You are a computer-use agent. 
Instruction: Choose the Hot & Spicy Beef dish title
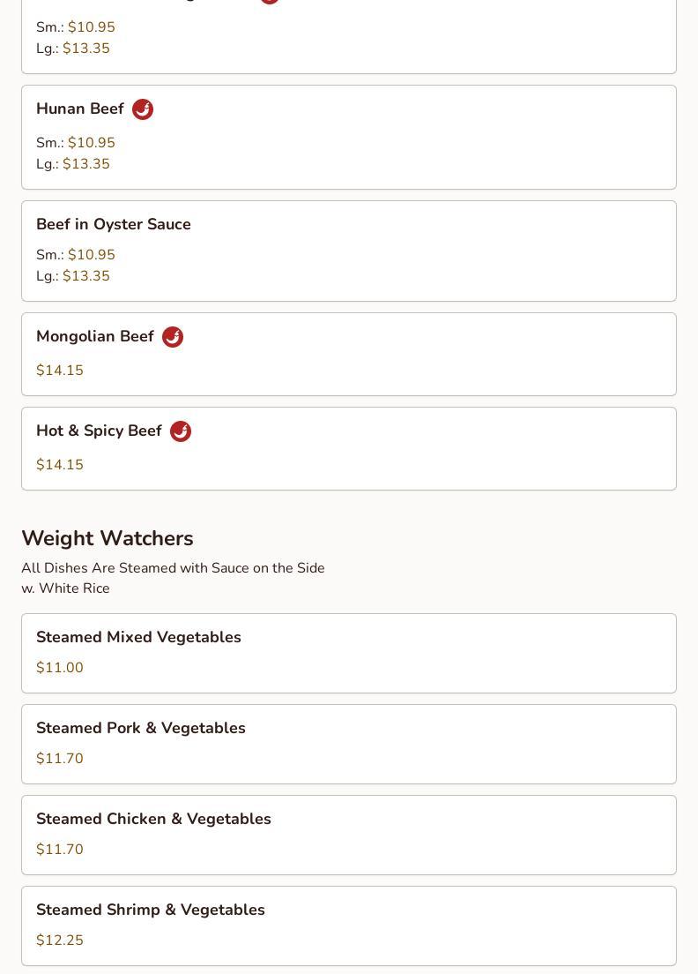(x=100, y=431)
